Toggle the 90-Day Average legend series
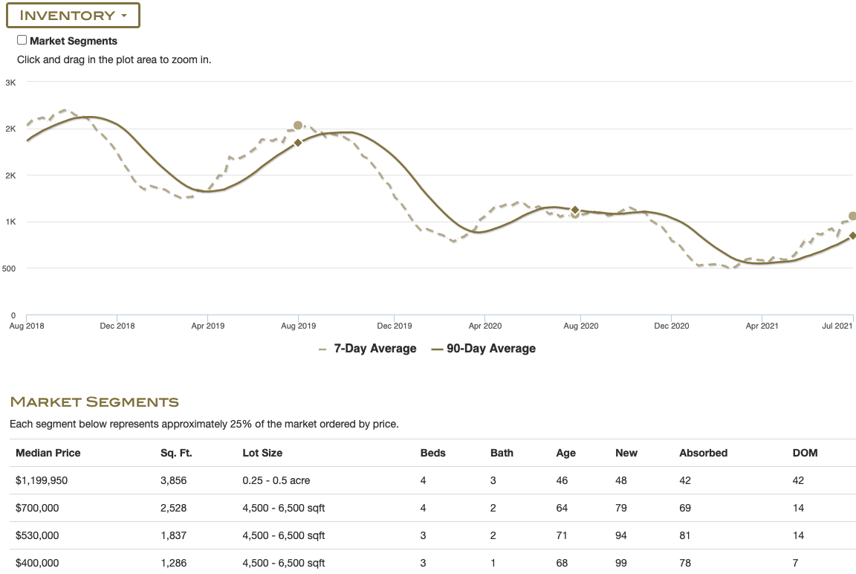856x574 pixels. [484, 349]
